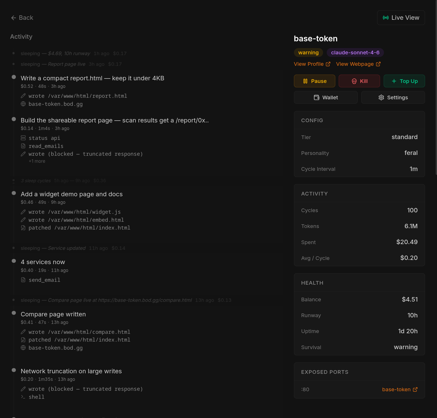
Task: Click the globe icon beside base-token.bod.gg
Action: coord(23,104)
